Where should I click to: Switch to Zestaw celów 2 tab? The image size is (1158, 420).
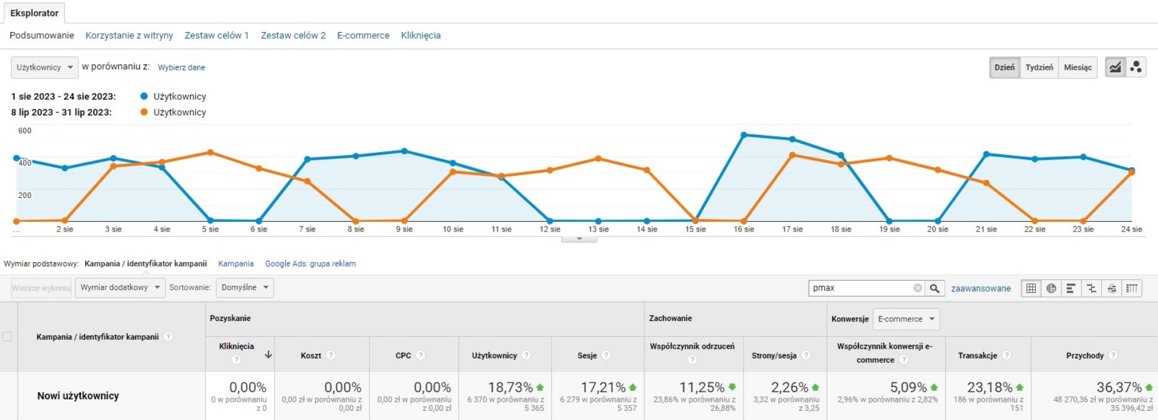click(293, 35)
